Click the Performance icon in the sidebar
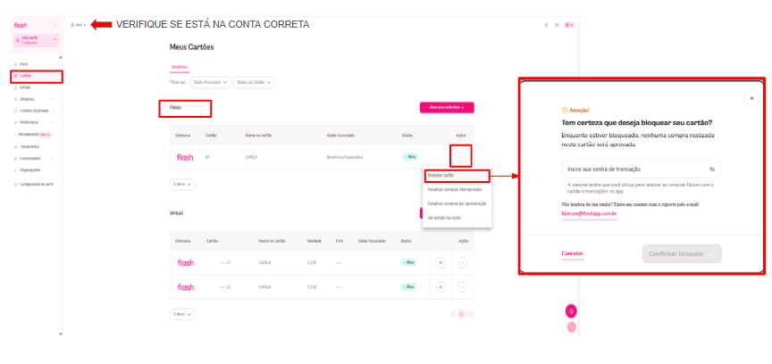The height and width of the screenshot is (364, 772). pyautogui.click(x=15, y=122)
